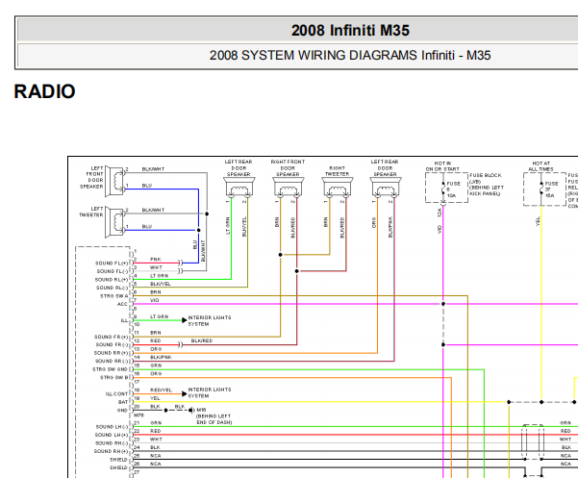The height and width of the screenshot is (478, 578).
Task: Click the green arrow on the ILL wire
Action: (x=185, y=320)
